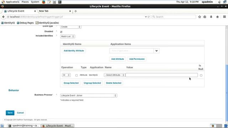Click the clock Thu Apr 12 9:18 PM
The height and width of the screenshot is (128, 228).
tap(187, 2)
